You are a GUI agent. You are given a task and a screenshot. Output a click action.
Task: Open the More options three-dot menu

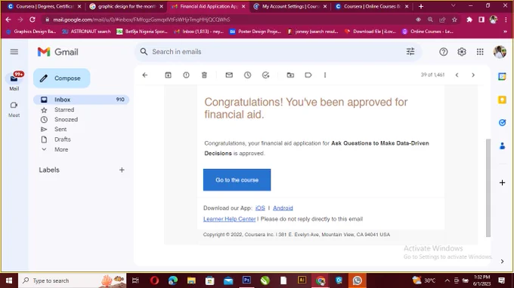[x=325, y=75]
